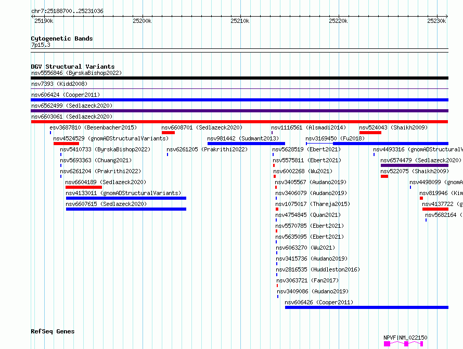Open nsv6562499 (Sedlazeck2020) variant
The height and width of the screenshot is (349, 463).
72,106
